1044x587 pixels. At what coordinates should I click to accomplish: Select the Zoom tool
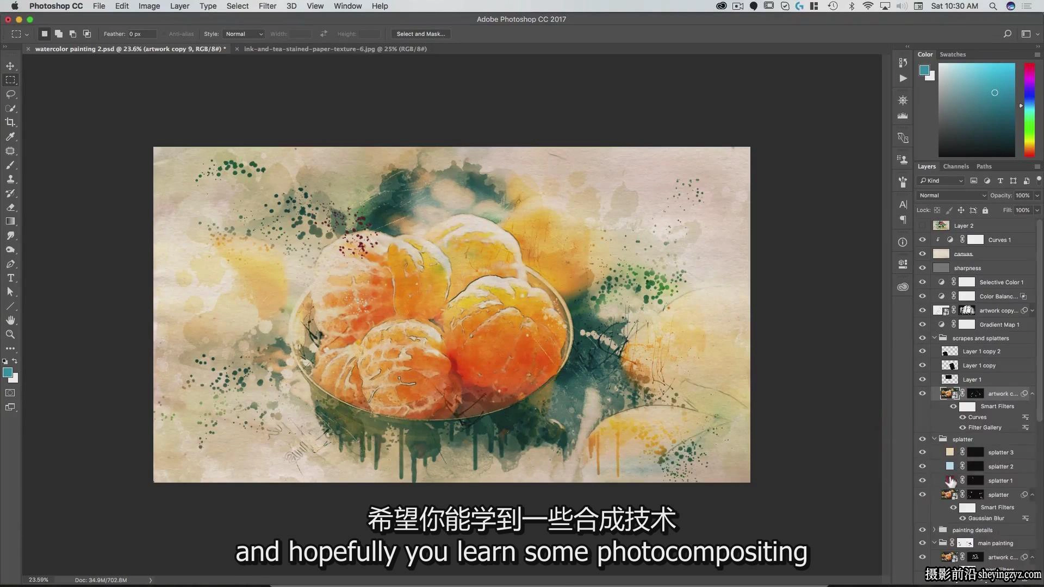(10, 334)
